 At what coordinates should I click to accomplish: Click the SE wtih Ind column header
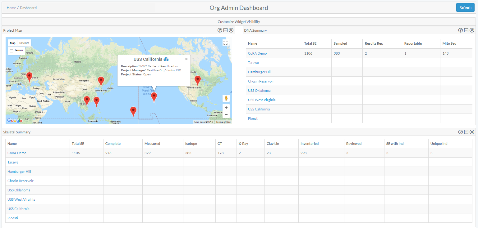(395, 144)
